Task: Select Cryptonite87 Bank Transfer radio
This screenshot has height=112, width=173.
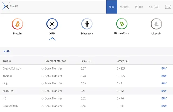Action: [42, 106]
